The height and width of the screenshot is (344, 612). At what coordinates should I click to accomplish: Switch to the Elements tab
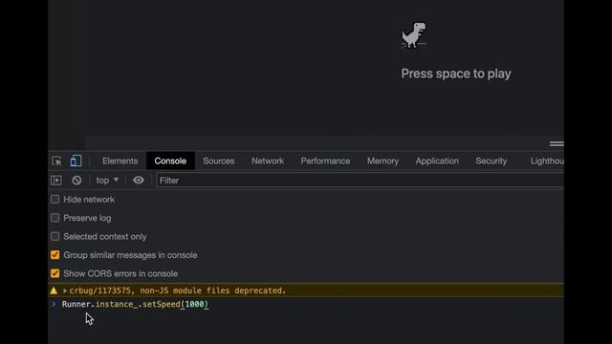click(120, 161)
